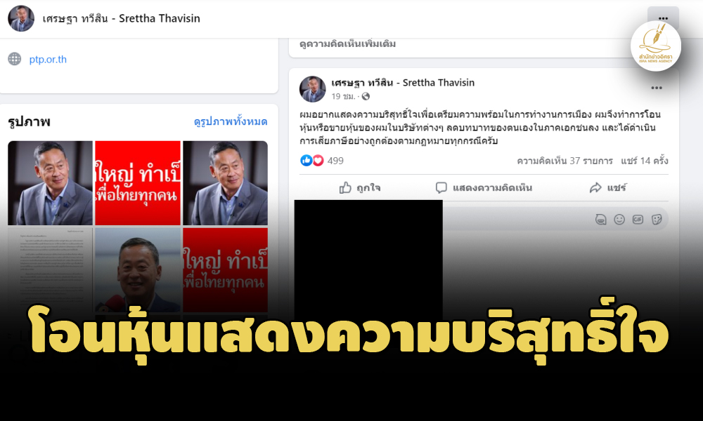Viewport: 703px width, 421px height.
Task: Click the 19 ชม. post timestamp
Action: tap(343, 97)
